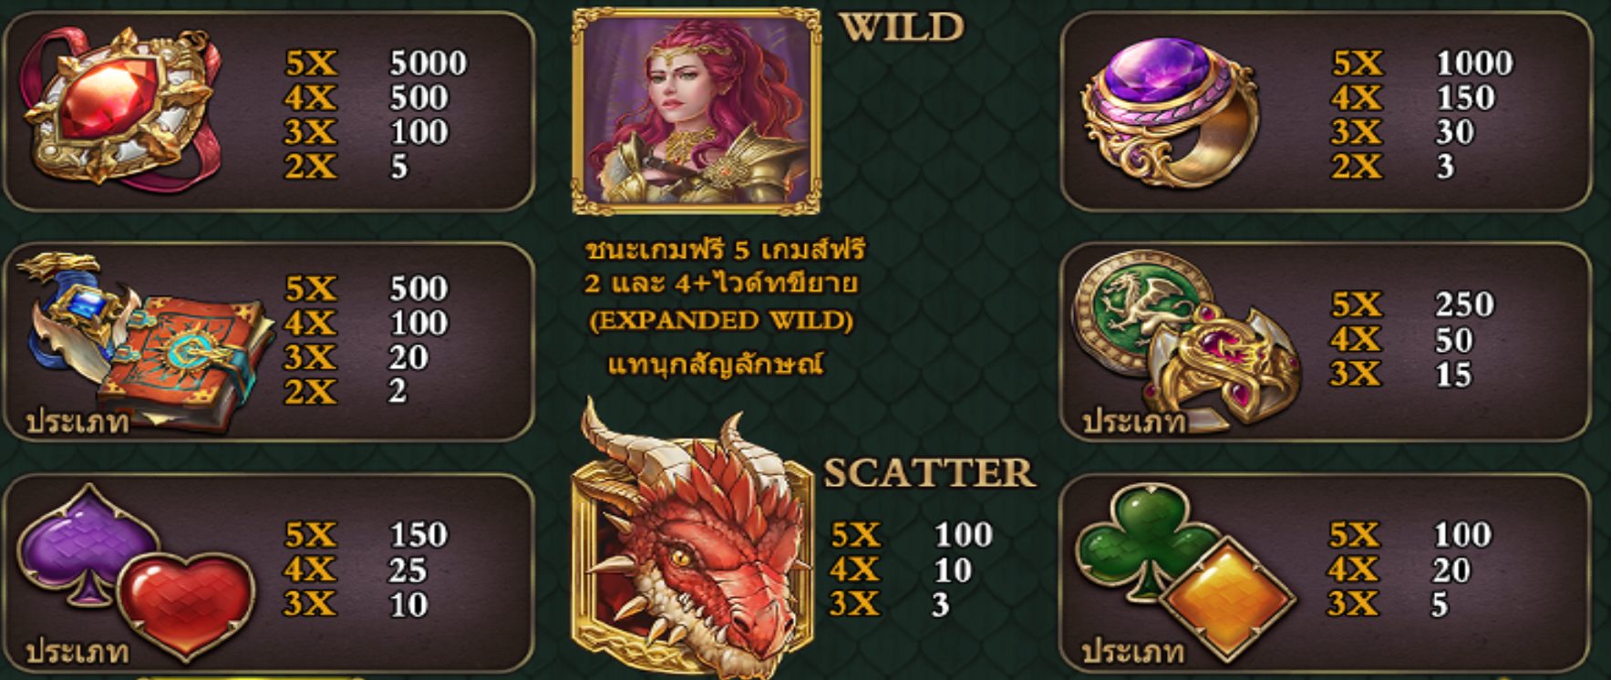Select the scatter 5X 100 payout row

pyautogui.click(x=911, y=534)
